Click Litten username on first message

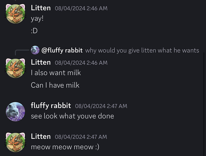(x=41, y=8)
